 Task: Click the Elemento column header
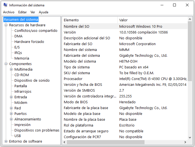click(90, 20)
